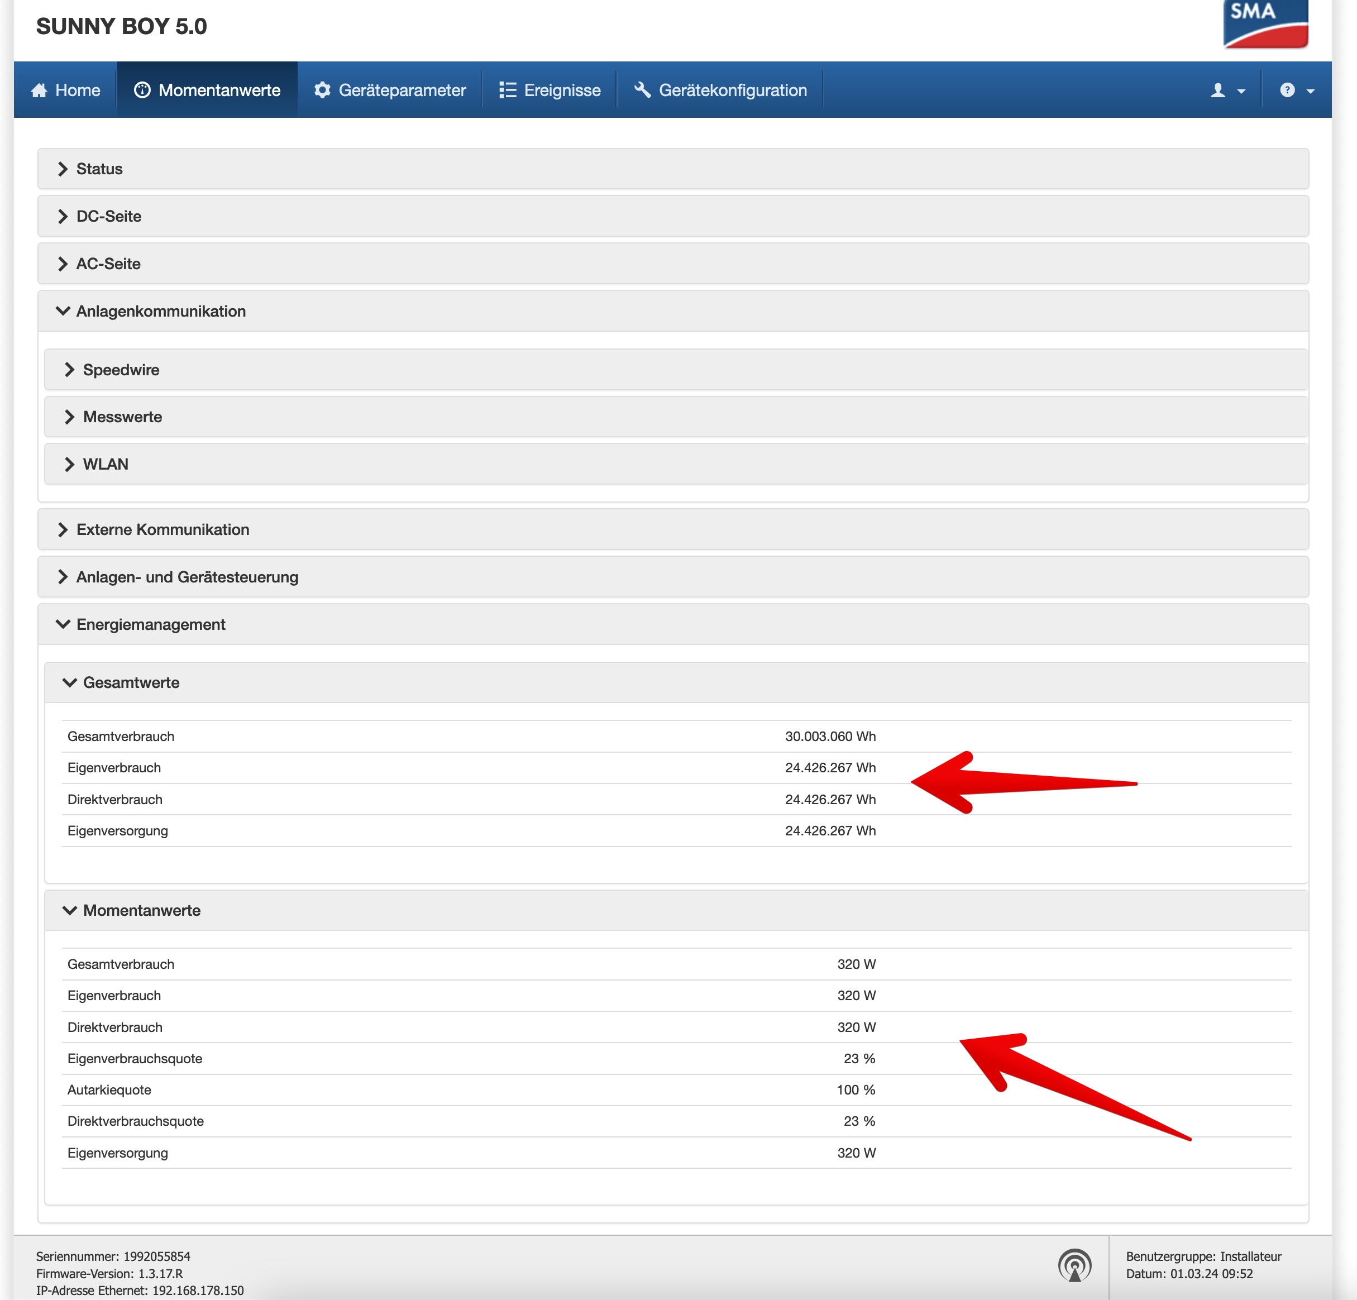Open the help question mark dropdown
Image resolution: width=1357 pixels, height=1300 pixels.
tap(1297, 90)
